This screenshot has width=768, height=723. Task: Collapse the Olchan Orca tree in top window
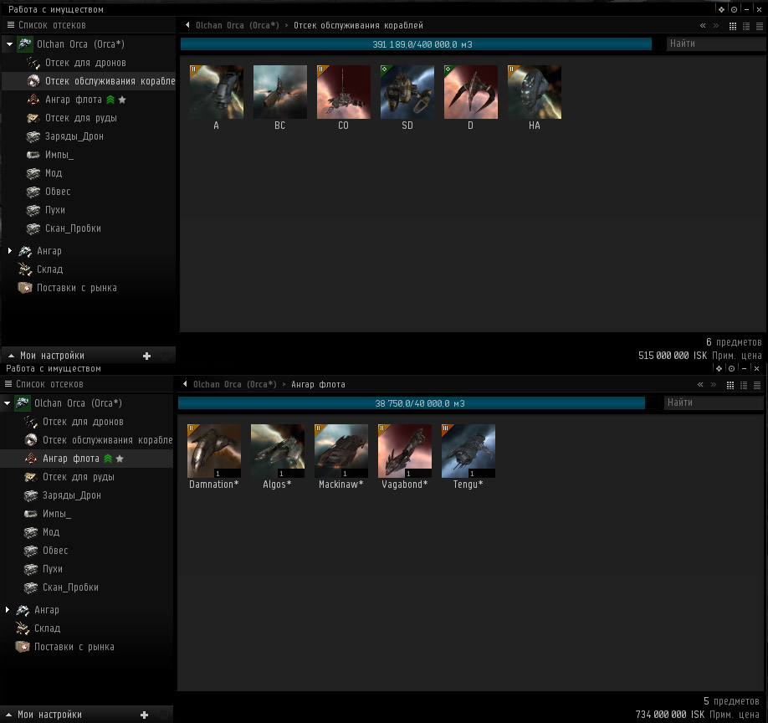8,44
